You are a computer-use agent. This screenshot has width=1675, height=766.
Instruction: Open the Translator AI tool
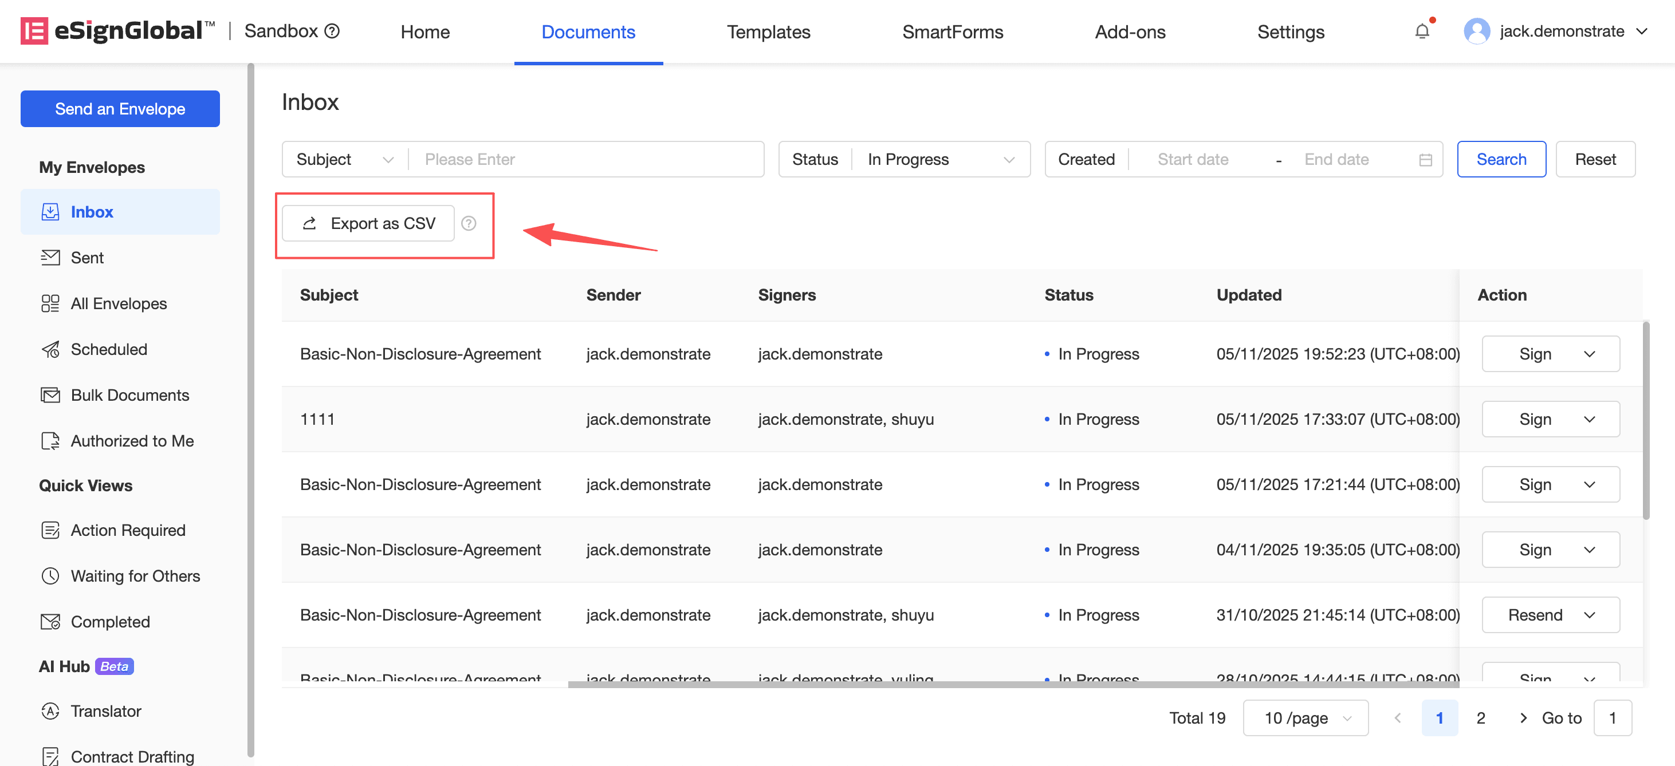pos(105,711)
